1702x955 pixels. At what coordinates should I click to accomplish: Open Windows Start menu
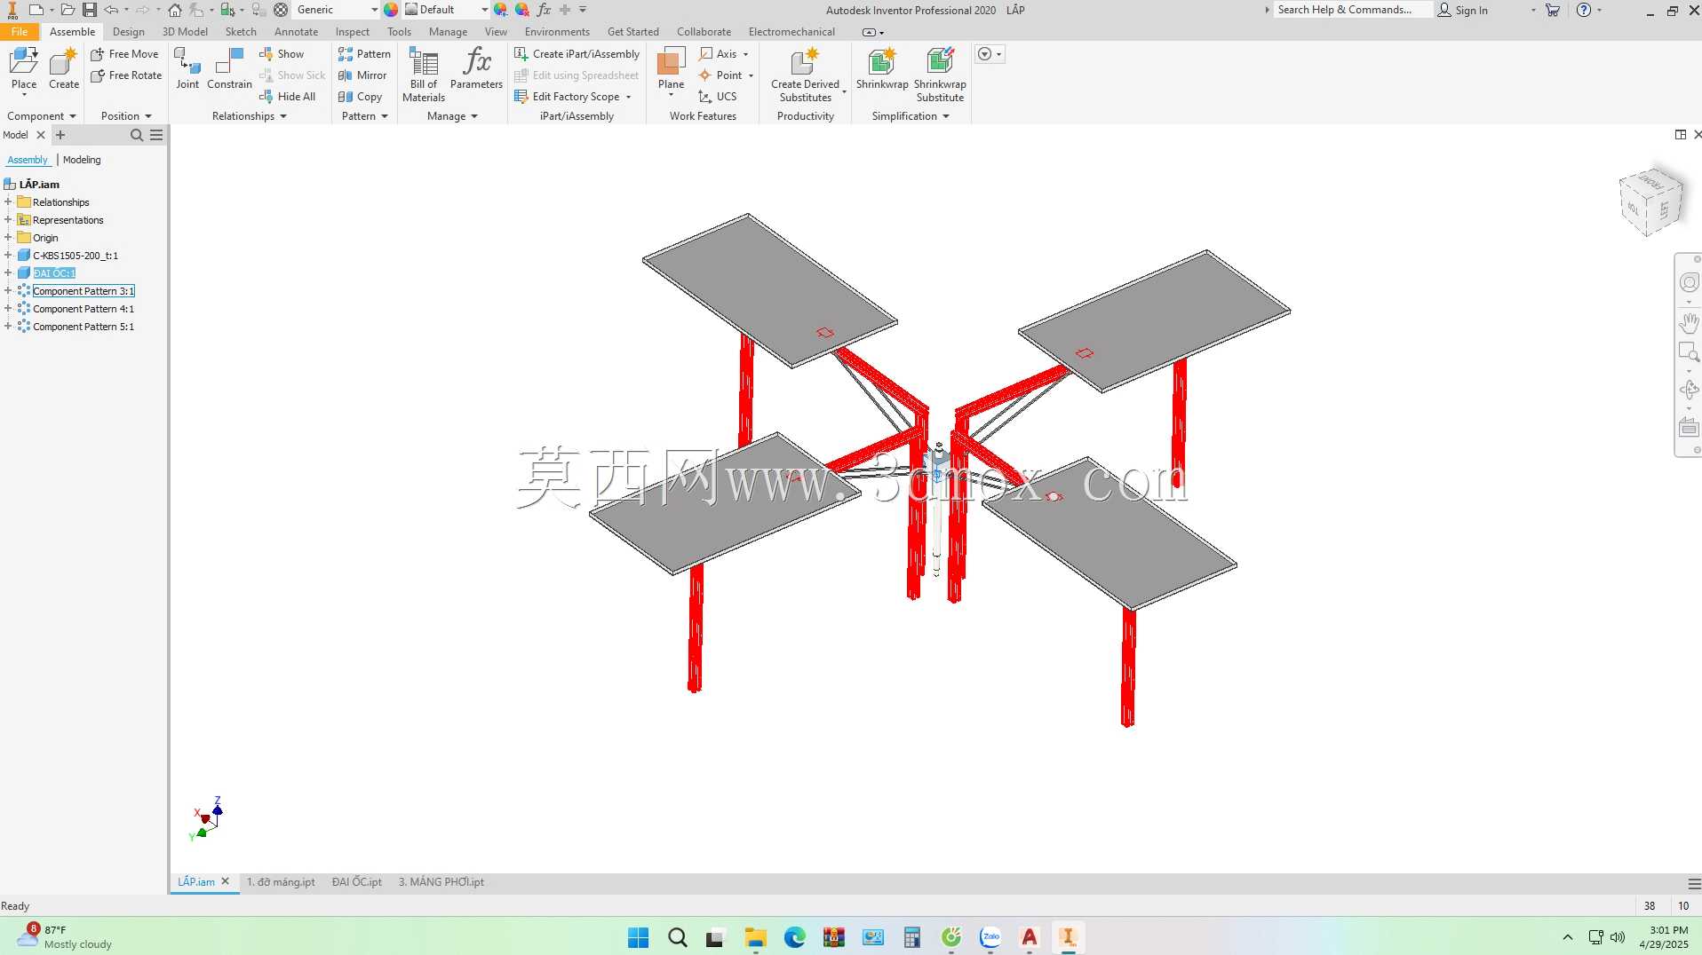pos(638,937)
